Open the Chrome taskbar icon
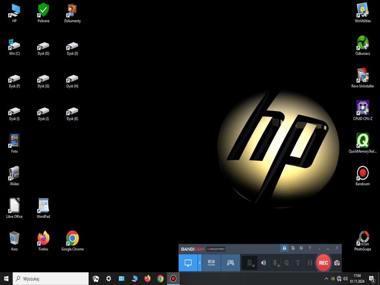Viewport: 380px width, 285px height. [160, 279]
